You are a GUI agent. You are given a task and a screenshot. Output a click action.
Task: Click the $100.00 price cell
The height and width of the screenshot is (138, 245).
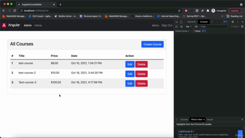(x=56, y=82)
